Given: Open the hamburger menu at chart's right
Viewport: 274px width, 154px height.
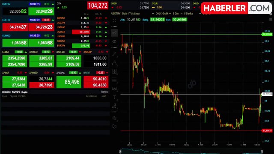Looking at the screenshot, I should click(271, 19).
